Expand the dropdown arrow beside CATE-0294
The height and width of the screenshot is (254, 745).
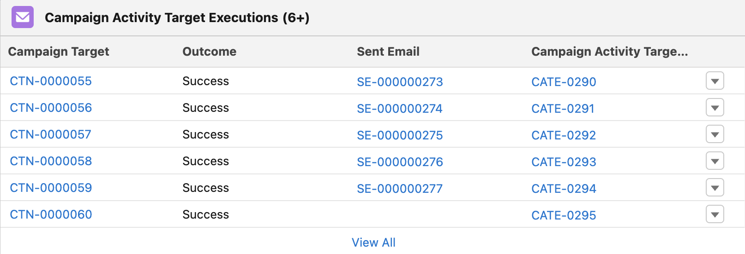tap(715, 188)
